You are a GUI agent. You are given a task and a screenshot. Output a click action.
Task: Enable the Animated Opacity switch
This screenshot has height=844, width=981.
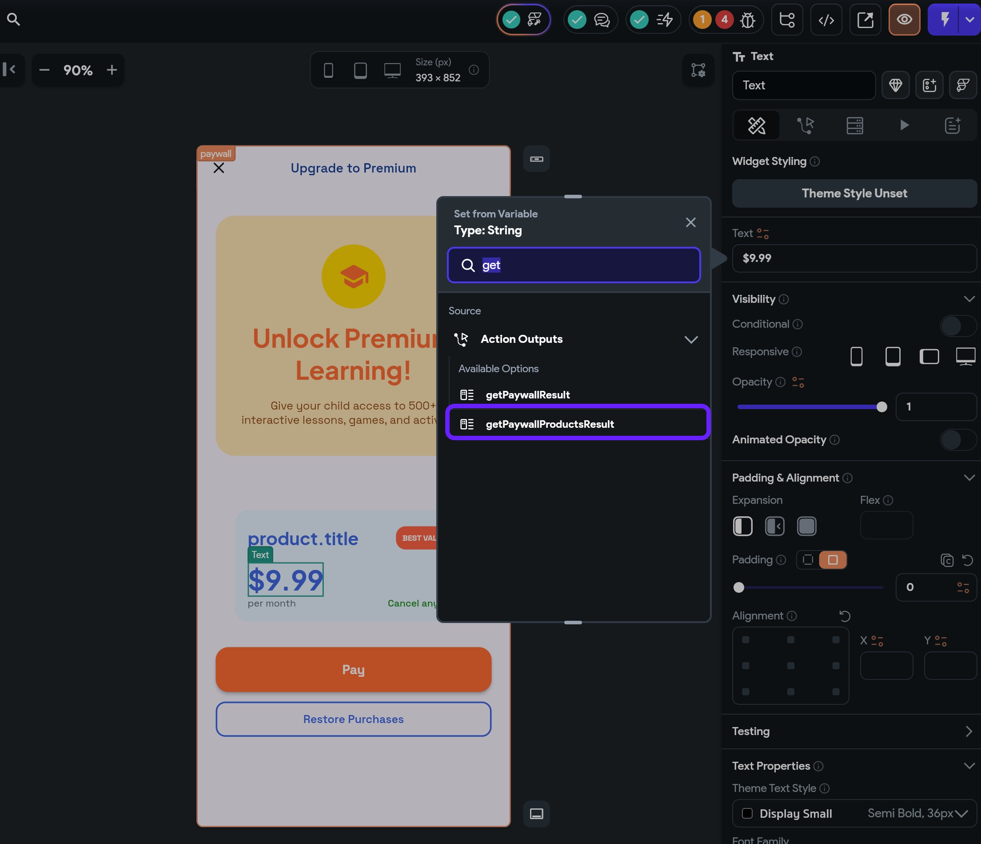click(x=957, y=440)
